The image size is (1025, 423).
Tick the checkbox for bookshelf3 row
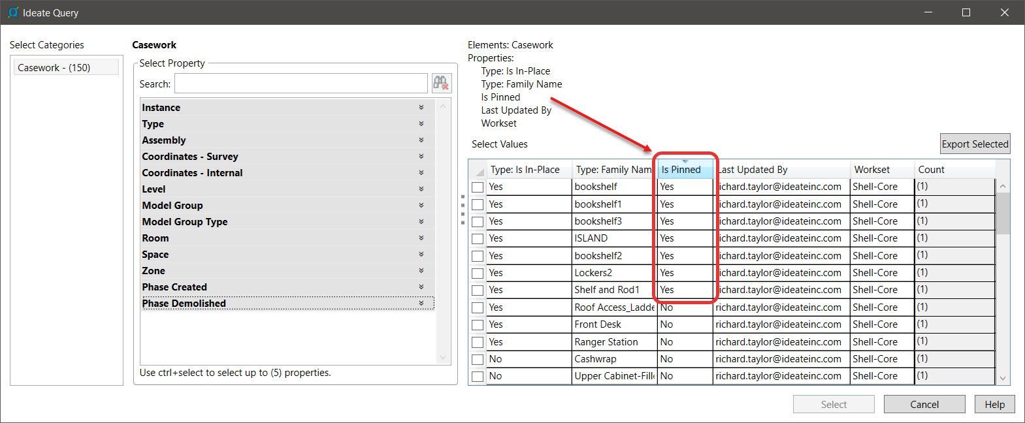pos(478,221)
